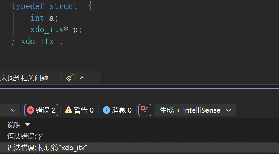Toggle the 警告 0 warnings filter

(x=79, y=110)
